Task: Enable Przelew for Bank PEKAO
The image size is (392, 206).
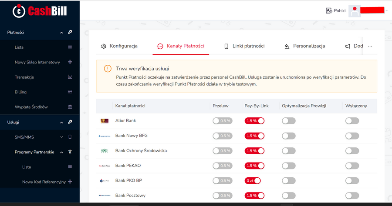Action: (x=222, y=166)
